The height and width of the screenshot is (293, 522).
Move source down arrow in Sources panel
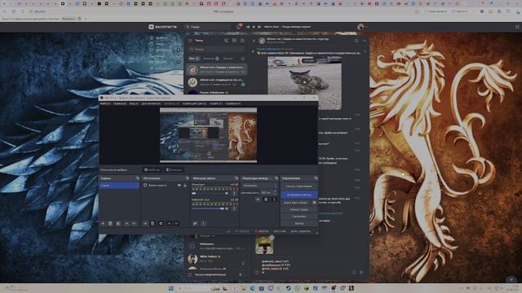176,224
